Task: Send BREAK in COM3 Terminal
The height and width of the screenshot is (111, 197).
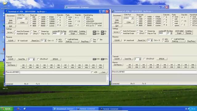Action: [162, 59]
